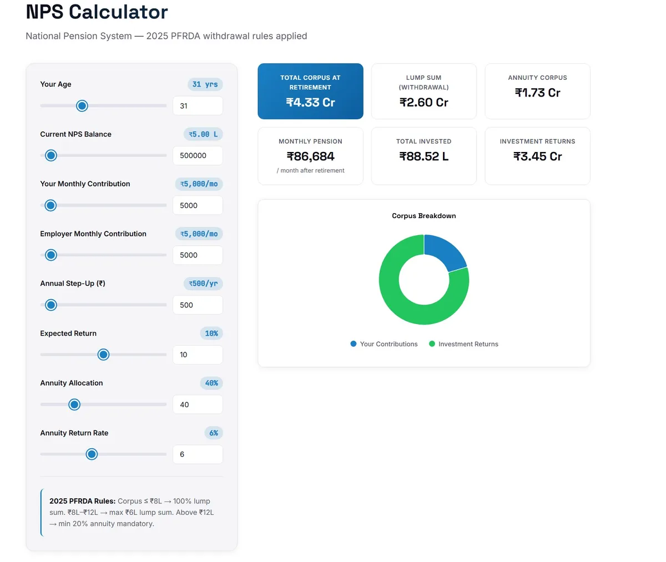Click the Expected Return number input
This screenshot has height=562, width=666.
pos(198,355)
